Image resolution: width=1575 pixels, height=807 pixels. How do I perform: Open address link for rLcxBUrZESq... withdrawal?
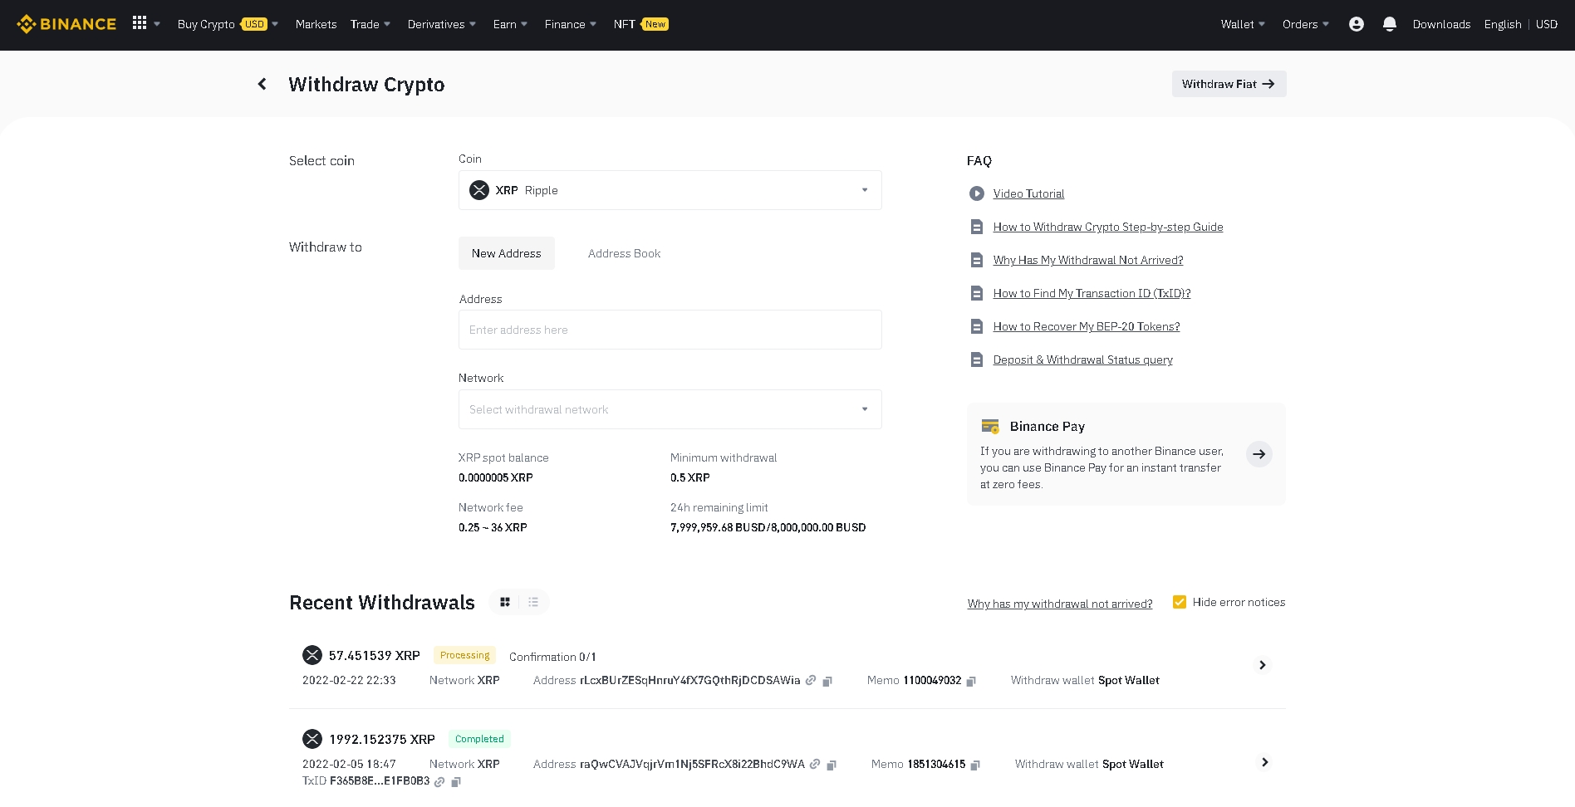click(x=811, y=680)
